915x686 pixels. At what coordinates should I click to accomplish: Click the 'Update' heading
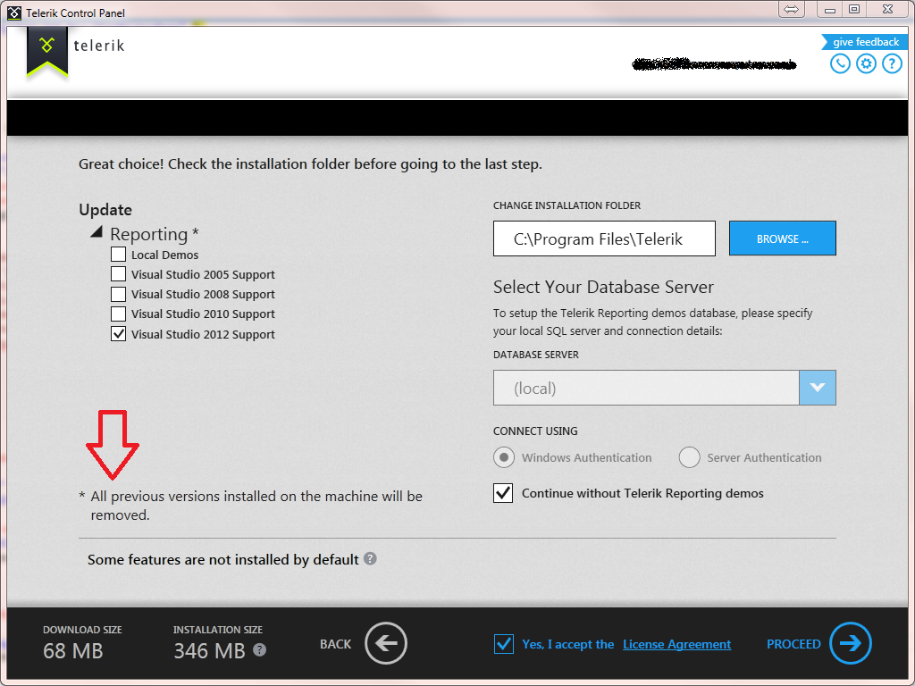pos(105,209)
